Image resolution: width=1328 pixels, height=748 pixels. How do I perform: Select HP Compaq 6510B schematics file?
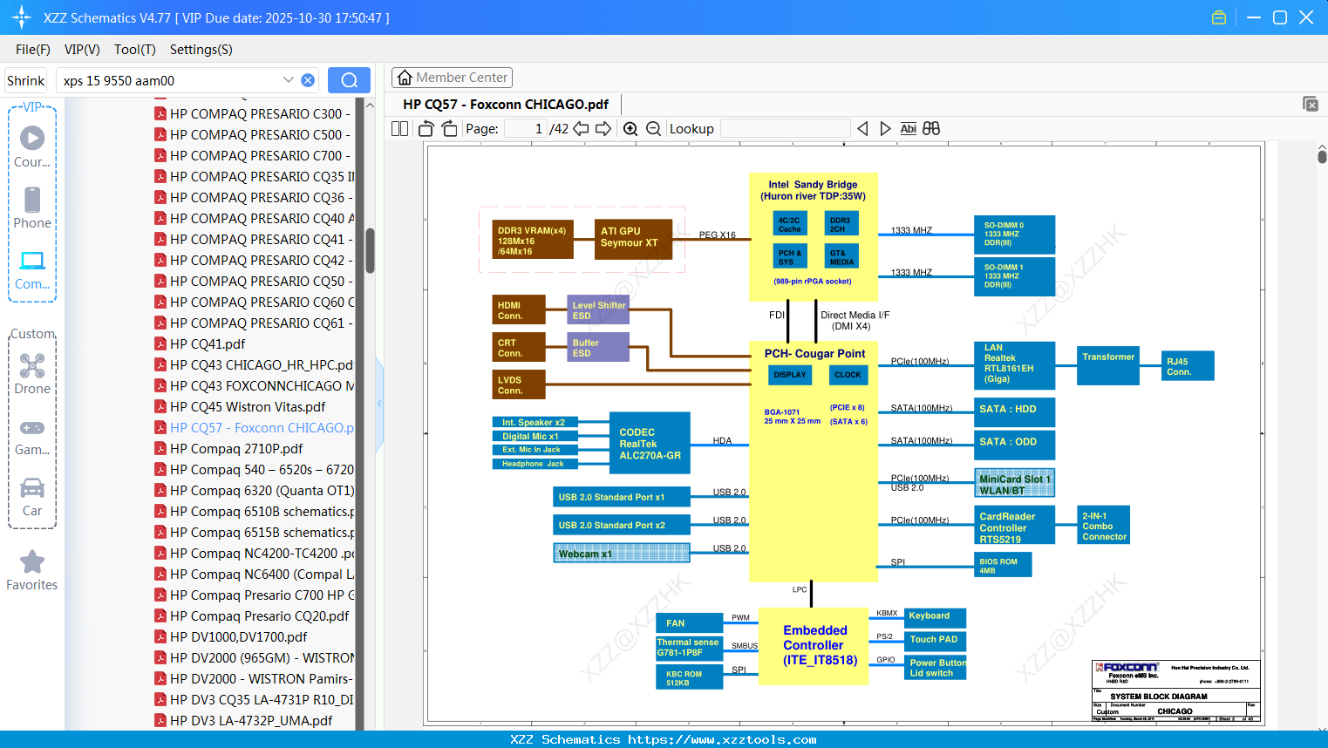[x=253, y=512]
